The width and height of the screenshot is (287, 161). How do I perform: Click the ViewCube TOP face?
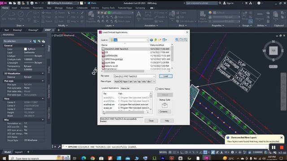click(273, 51)
